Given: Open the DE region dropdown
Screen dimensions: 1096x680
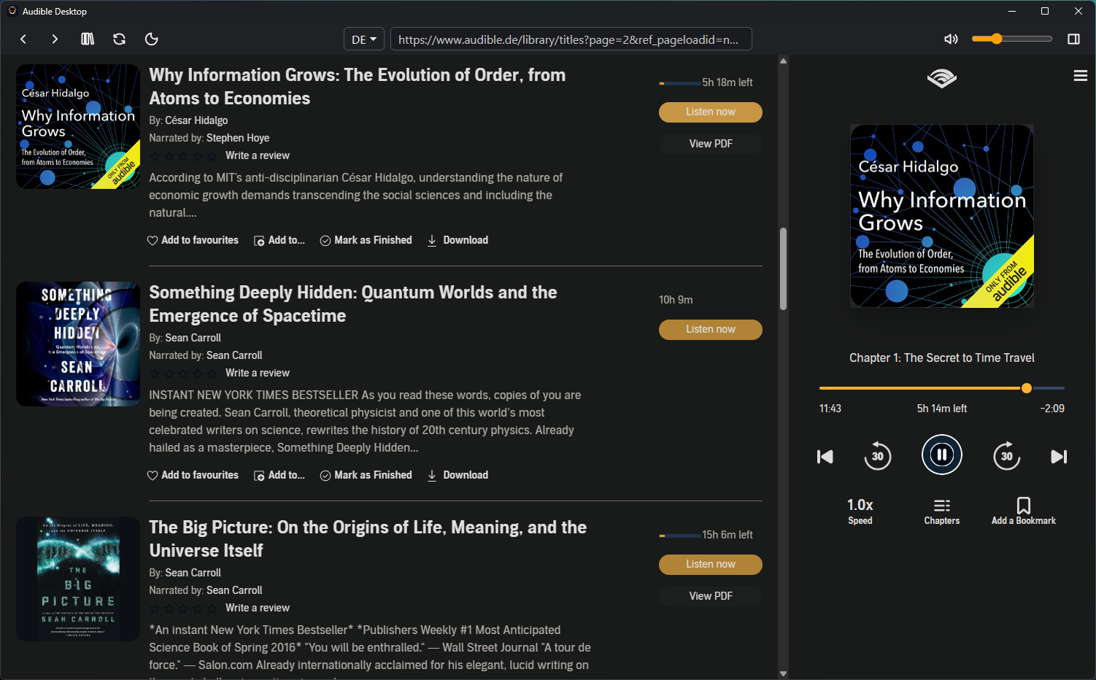Looking at the screenshot, I should [364, 39].
